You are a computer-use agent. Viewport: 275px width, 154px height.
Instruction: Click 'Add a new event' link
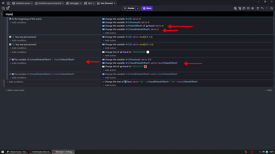click(x=15, y=90)
